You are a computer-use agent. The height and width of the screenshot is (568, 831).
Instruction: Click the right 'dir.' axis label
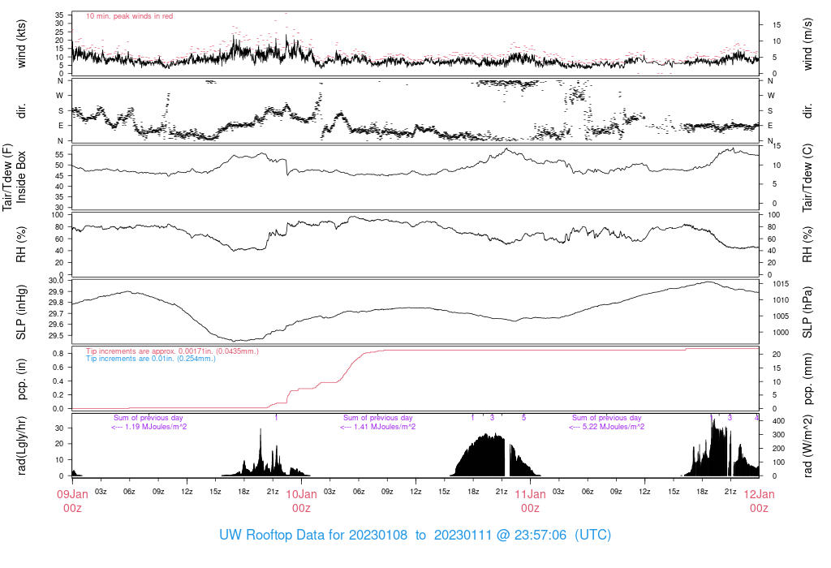coord(807,110)
